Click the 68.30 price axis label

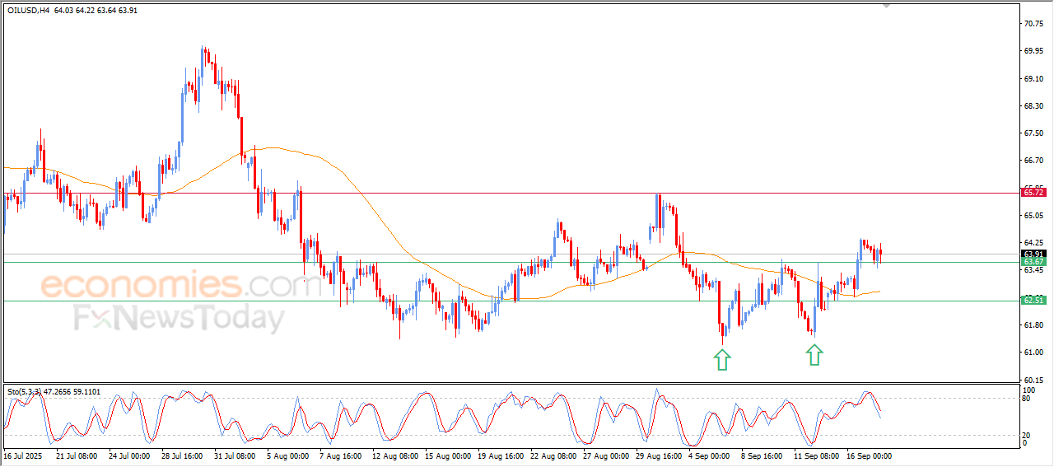(x=1033, y=106)
